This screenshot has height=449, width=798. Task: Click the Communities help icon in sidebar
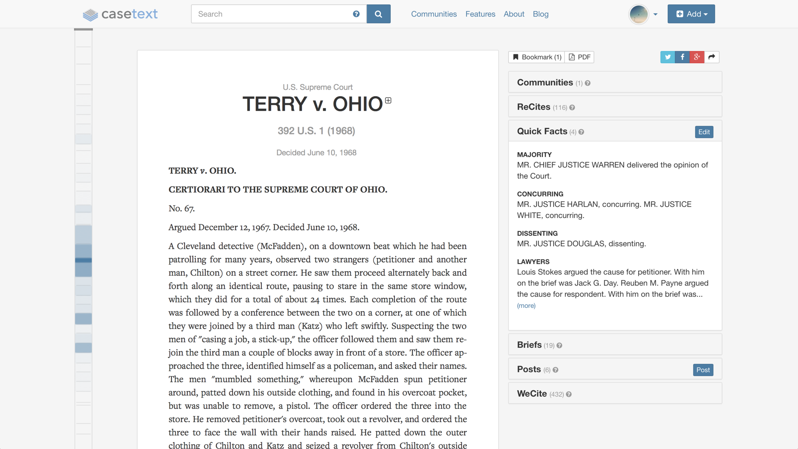pyautogui.click(x=588, y=83)
